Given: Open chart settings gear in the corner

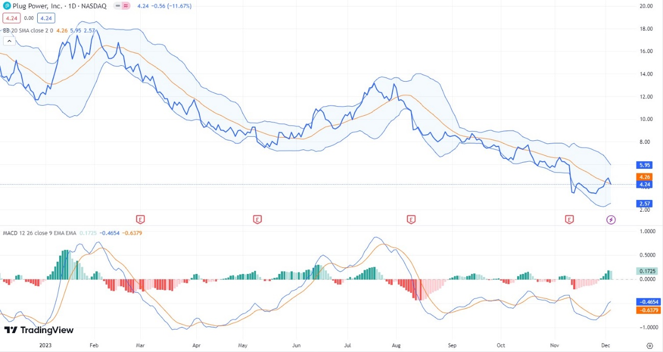Looking at the screenshot, I should [x=649, y=345].
